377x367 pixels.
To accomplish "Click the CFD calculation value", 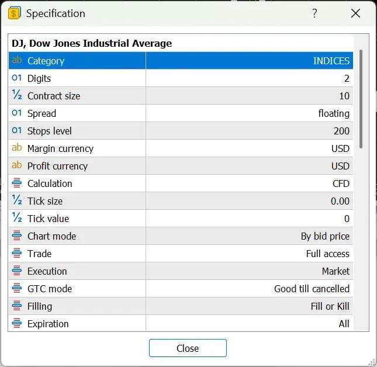I will click(x=341, y=183).
